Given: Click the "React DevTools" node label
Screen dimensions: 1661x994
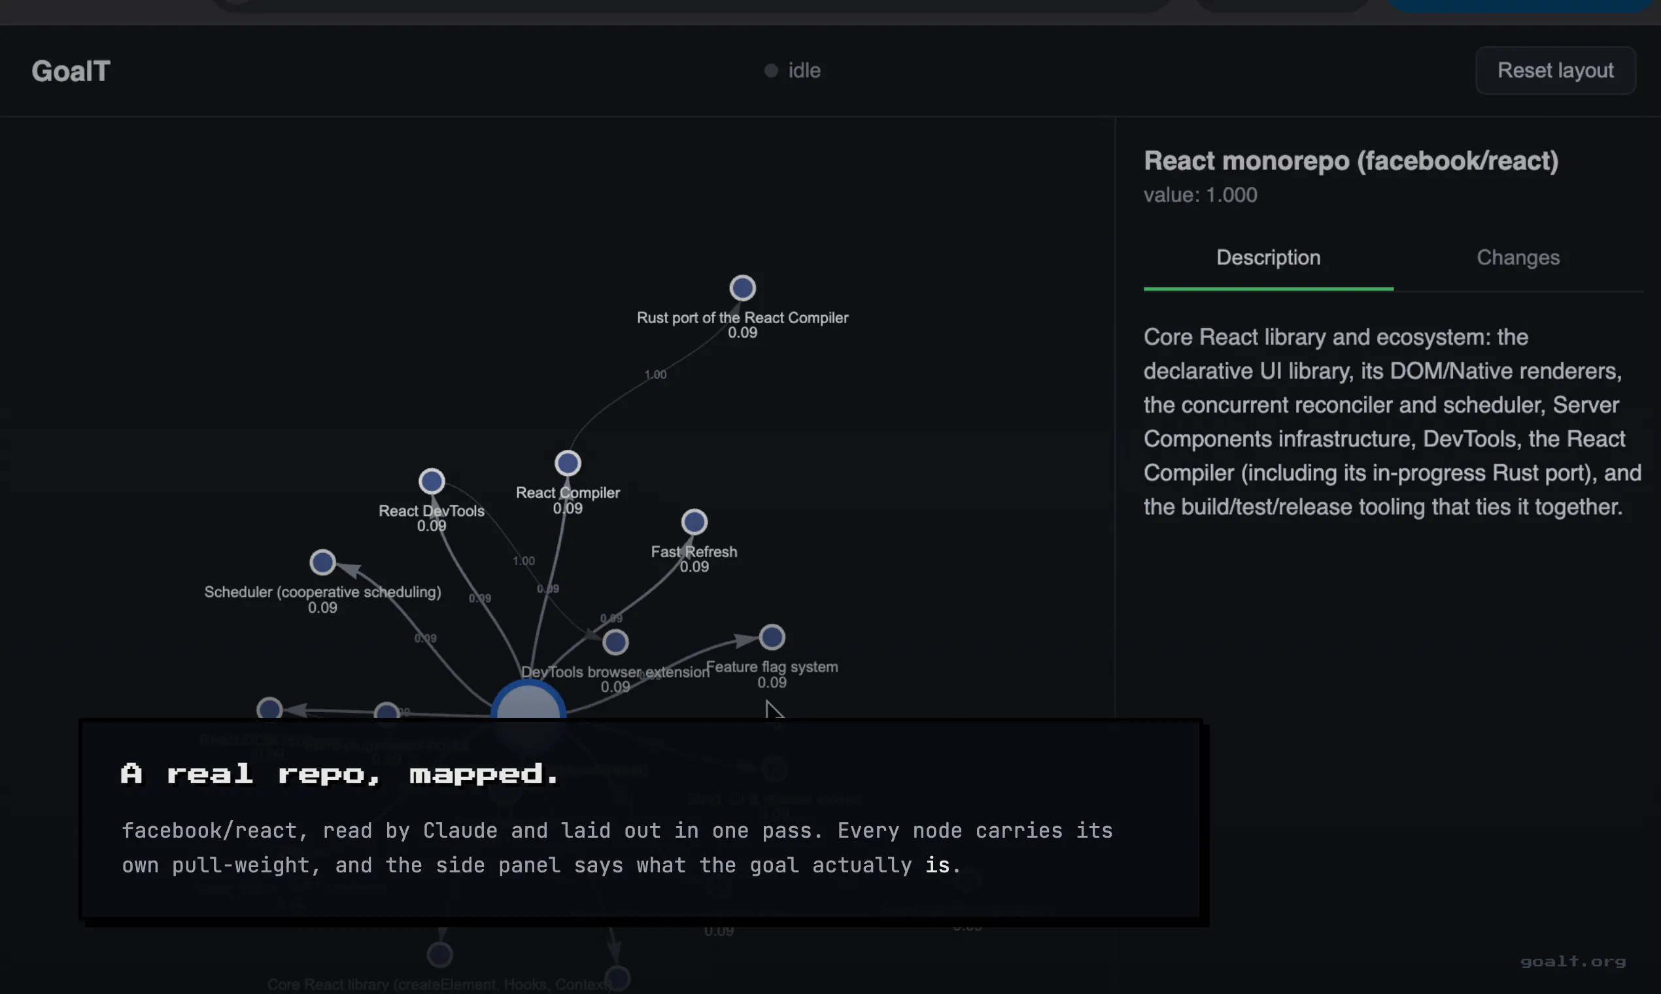Looking at the screenshot, I should (432, 510).
